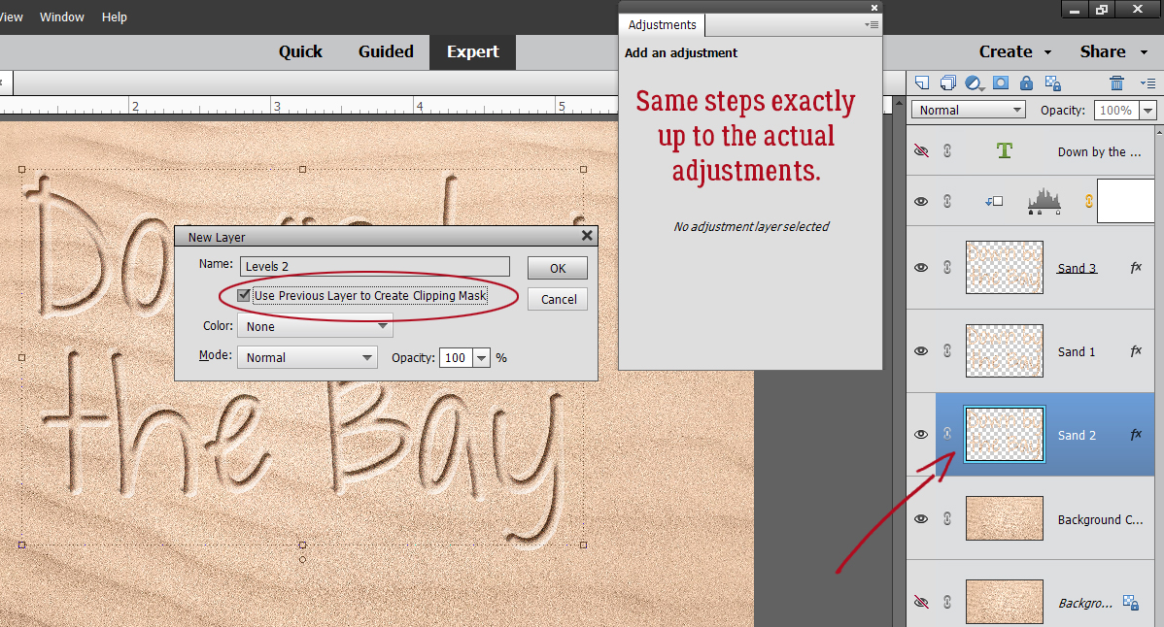This screenshot has width=1164, height=627.
Task: Click the Name field containing Levels 2
Action: click(x=375, y=266)
